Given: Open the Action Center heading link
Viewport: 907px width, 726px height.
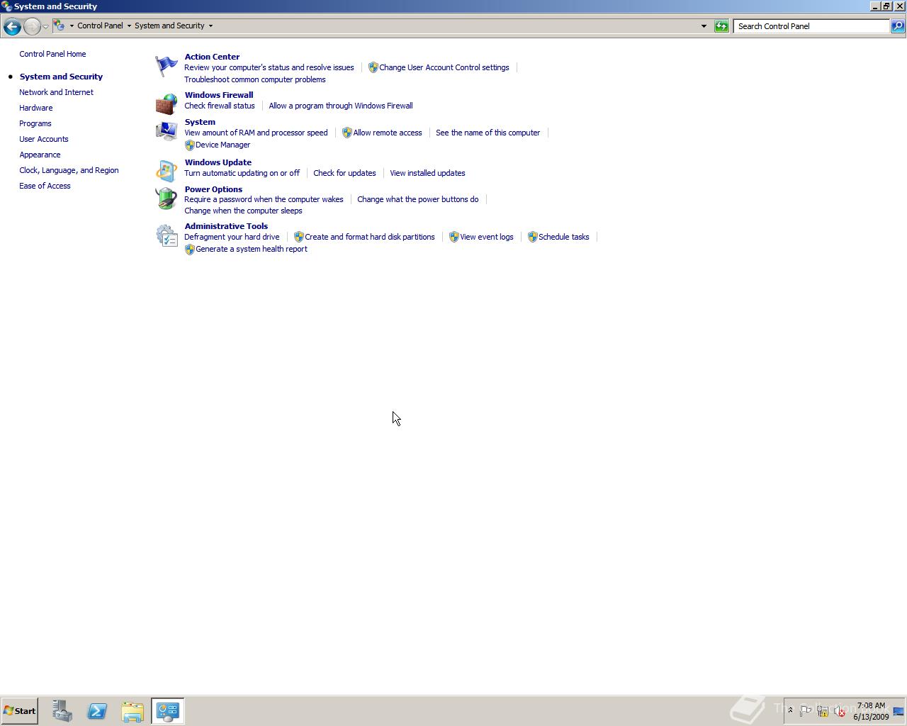Looking at the screenshot, I should coord(212,57).
